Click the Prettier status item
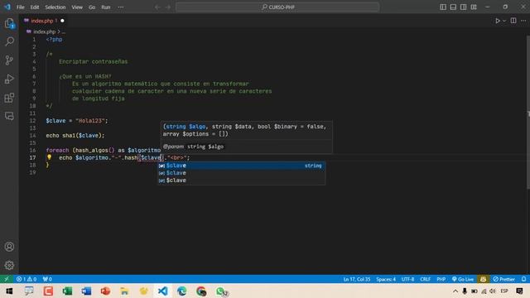The width and height of the screenshot is (530, 298). pos(503,279)
